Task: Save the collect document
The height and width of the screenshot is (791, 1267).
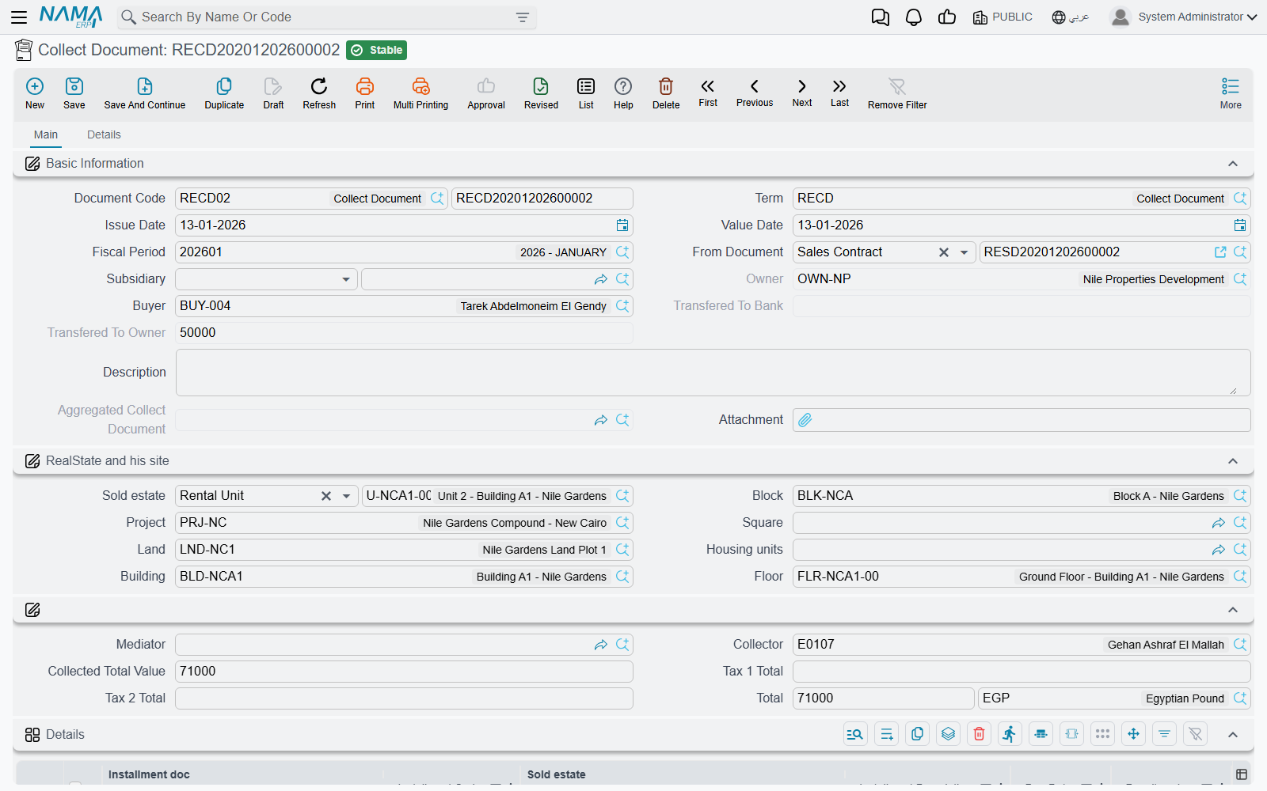Action: 74,93
